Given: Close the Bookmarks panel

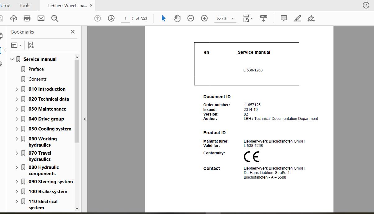Looking at the screenshot, I should pos(73,32).
